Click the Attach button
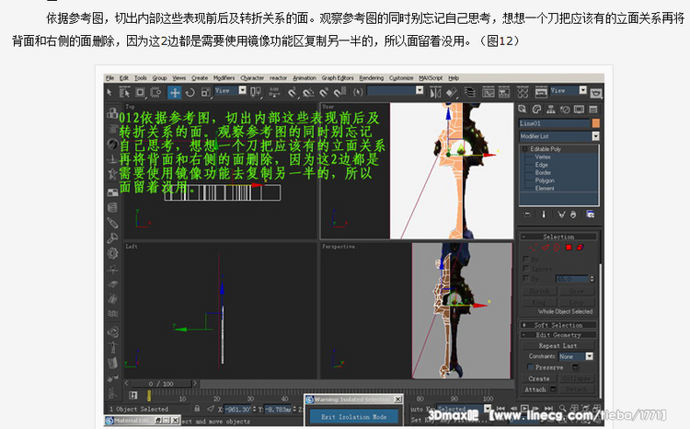The image size is (690, 429). coord(535,389)
